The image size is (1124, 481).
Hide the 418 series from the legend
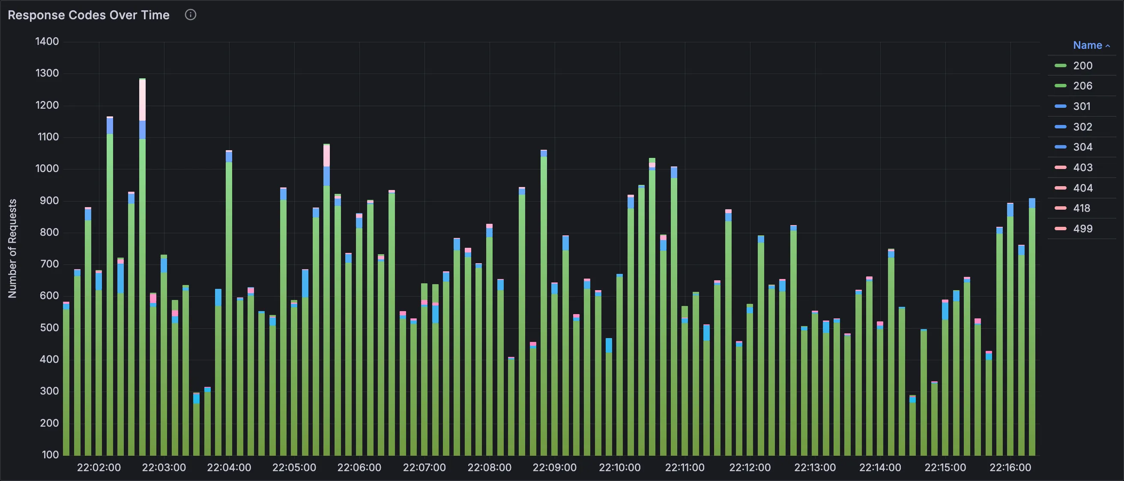[1082, 208]
